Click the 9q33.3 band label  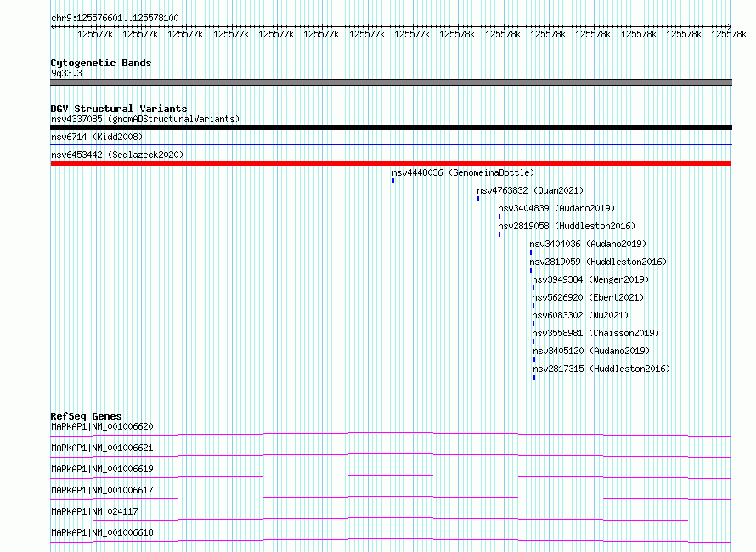66,73
